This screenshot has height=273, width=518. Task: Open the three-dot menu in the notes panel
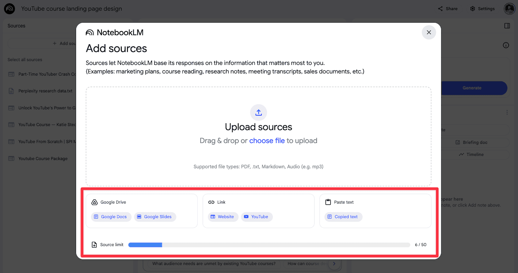click(x=506, y=112)
